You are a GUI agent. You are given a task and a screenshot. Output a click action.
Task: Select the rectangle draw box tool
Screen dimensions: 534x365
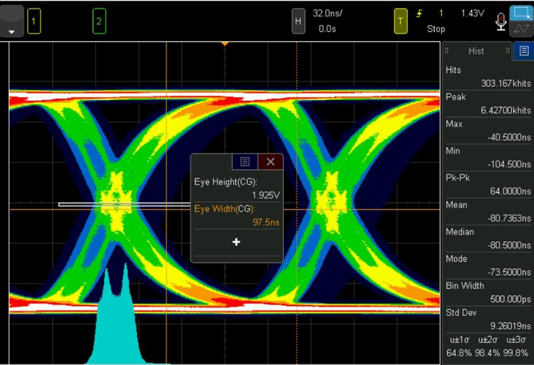click(x=521, y=13)
